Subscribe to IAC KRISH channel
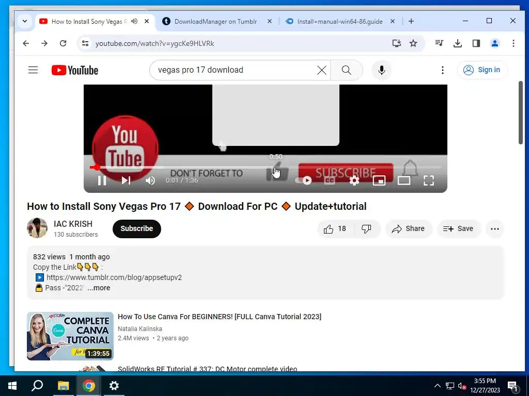The height and width of the screenshot is (396, 529). coord(136,228)
